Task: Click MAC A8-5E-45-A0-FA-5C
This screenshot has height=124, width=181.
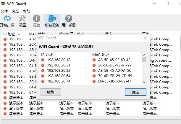Action: (x=115, y=71)
